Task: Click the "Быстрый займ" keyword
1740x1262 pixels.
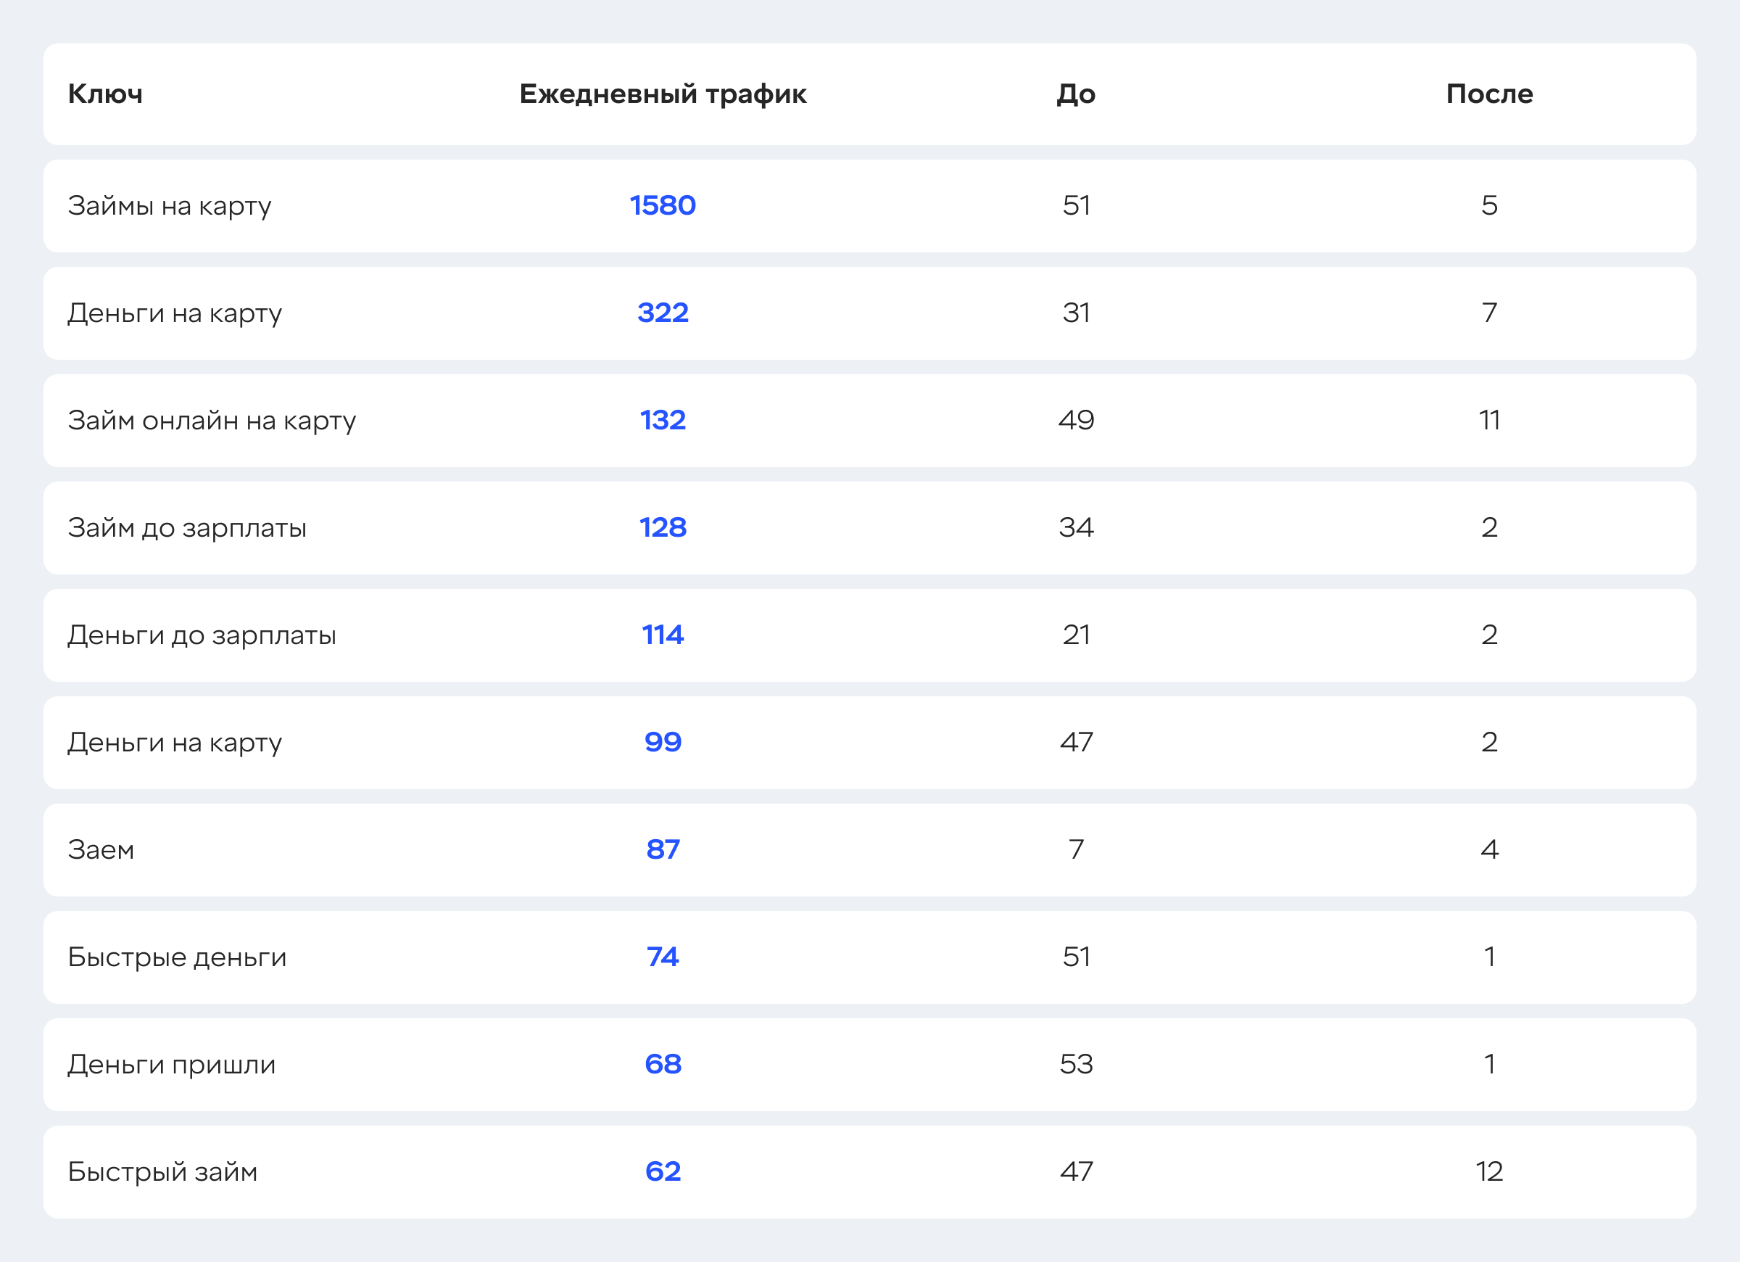Action: [162, 1172]
